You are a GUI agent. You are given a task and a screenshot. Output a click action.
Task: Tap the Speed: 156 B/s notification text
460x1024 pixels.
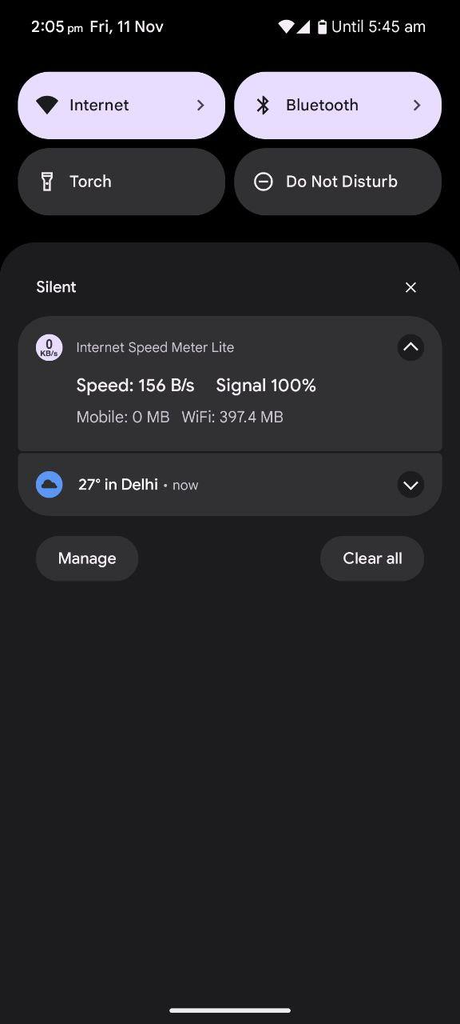[x=135, y=386]
